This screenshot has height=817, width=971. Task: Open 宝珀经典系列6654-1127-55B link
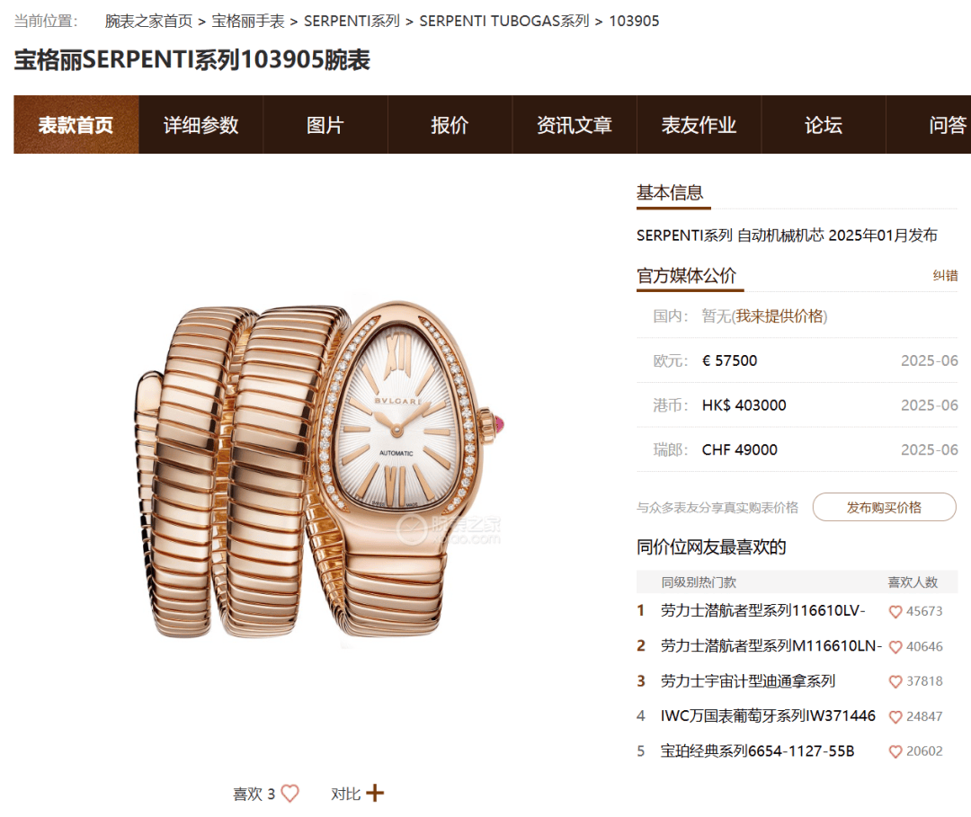point(757,751)
